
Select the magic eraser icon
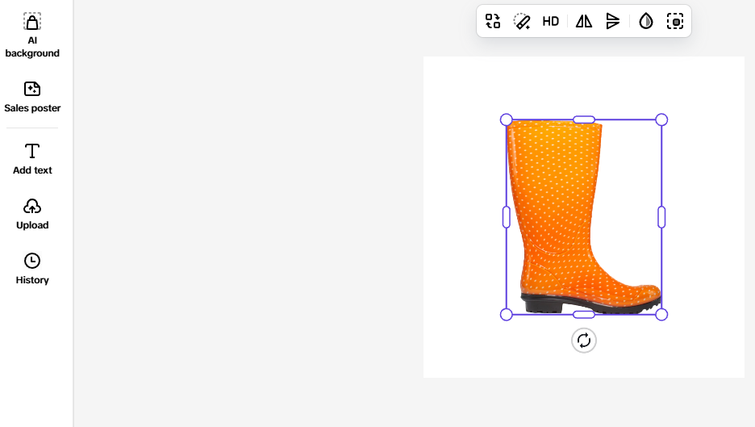point(521,21)
